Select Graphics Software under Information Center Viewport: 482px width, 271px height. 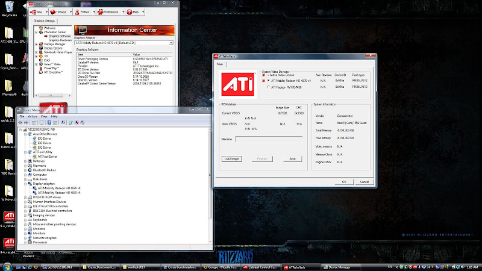click(60, 36)
